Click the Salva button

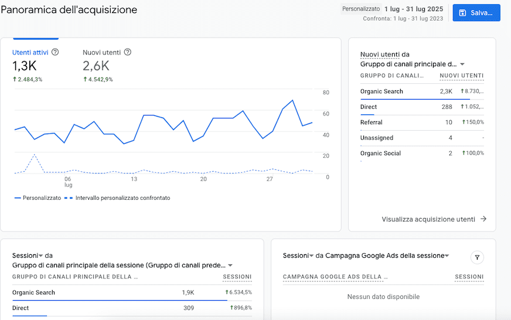coord(476,13)
